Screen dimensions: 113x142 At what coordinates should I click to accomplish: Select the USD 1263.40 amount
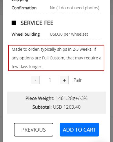coord(67,107)
